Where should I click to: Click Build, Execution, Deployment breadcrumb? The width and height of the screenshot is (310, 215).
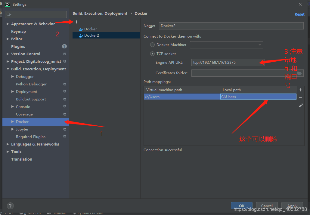tap(100, 14)
